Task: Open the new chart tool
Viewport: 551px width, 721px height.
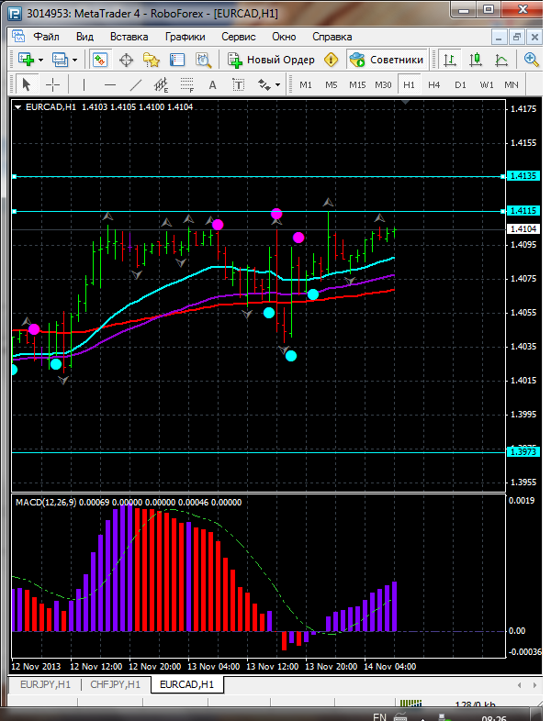Action: 26,60
